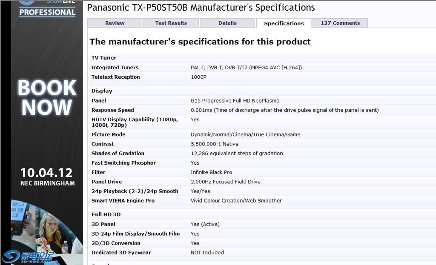The height and width of the screenshot is (265, 436).
Task: Click the Infinite Black Pro filter value
Action: pos(211,172)
